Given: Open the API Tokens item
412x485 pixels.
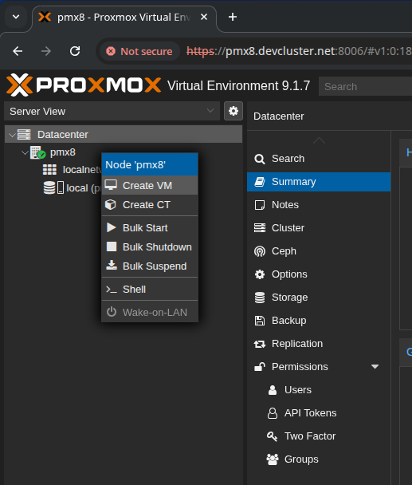Looking at the screenshot, I should click(319, 413).
